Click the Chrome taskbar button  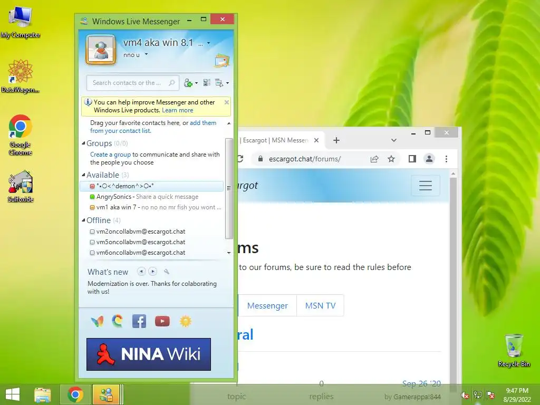(75, 394)
